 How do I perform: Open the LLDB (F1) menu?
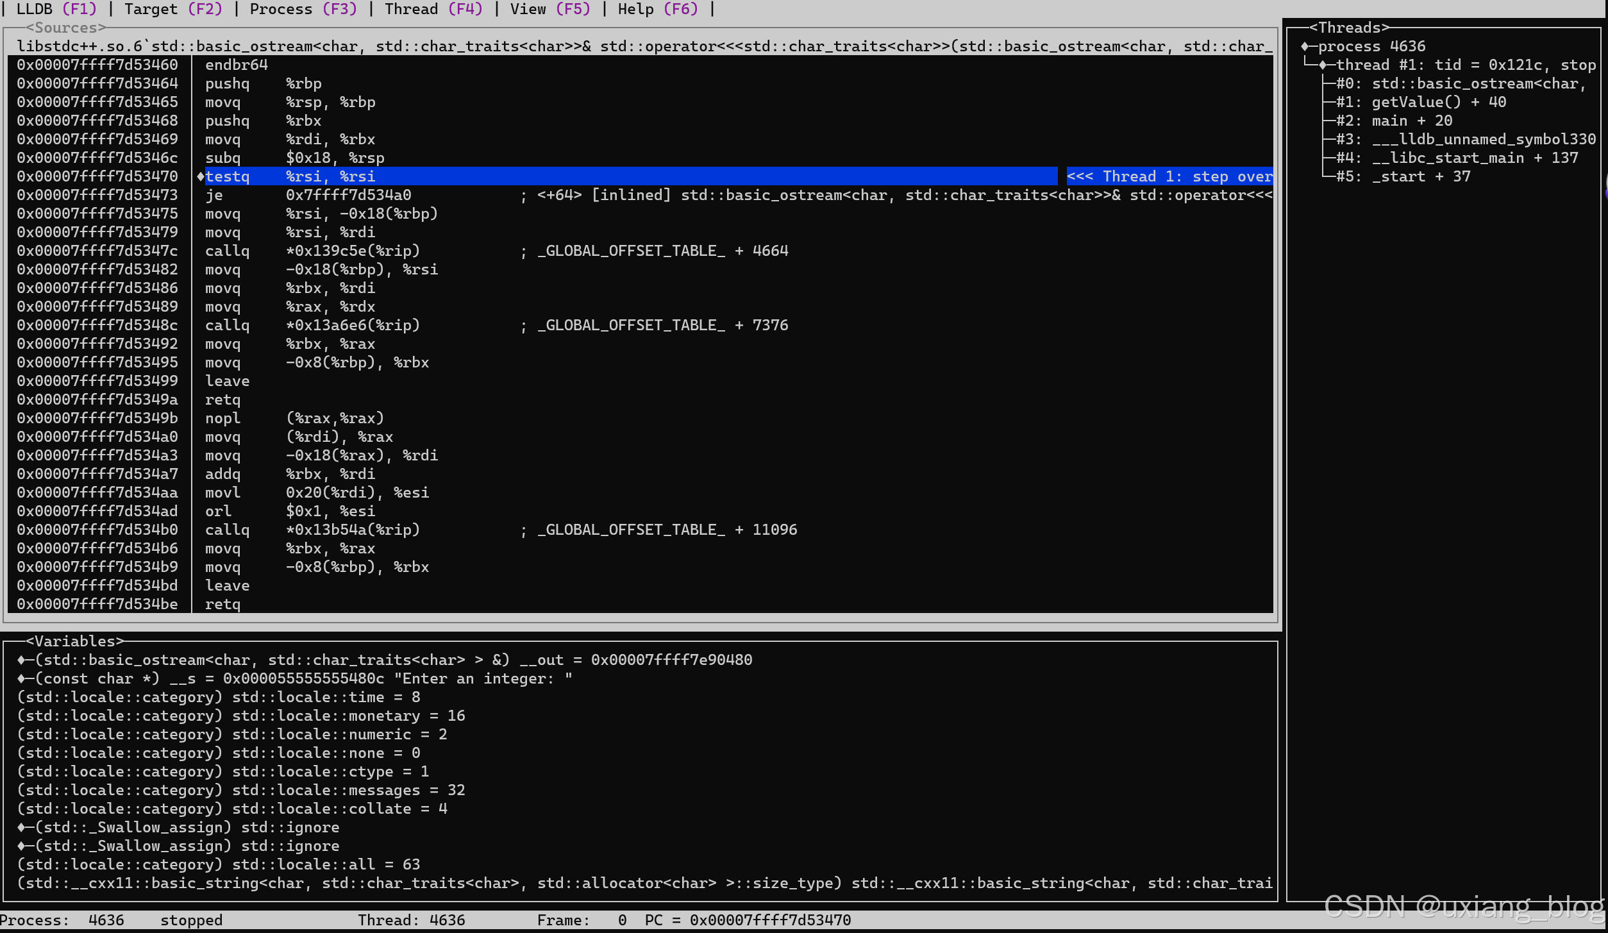56,9
